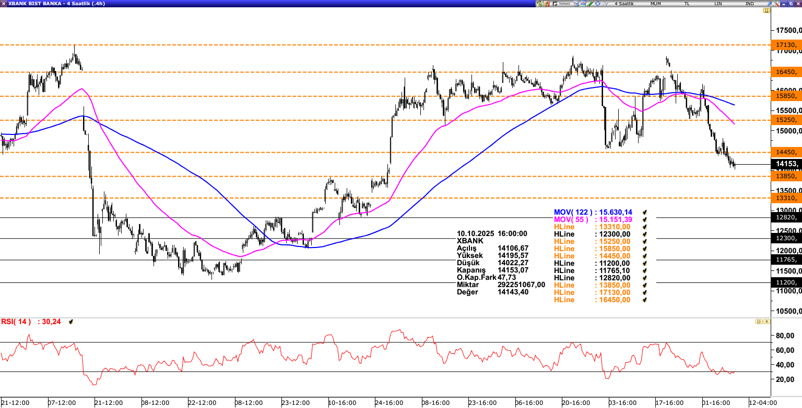
Task: Close the RSI panel with small X button
Action: pyautogui.click(x=766, y=322)
